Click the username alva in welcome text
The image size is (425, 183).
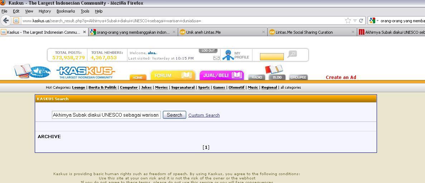pyautogui.click(x=152, y=53)
